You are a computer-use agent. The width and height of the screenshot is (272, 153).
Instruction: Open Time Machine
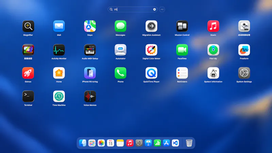(x=59, y=97)
